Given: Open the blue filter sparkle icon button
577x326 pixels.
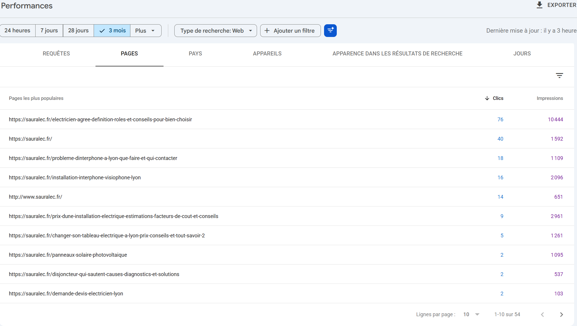Looking at the screenshot, I should coord(330,31).
